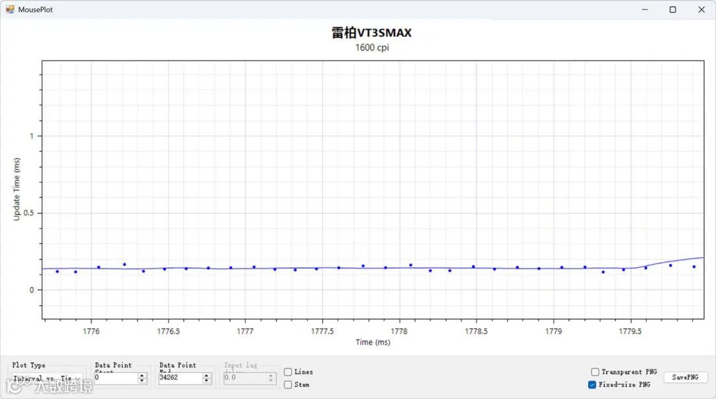716x399 pixels.
Task: Click the 1778.5 x-axis tick label
Action: pyautogui.click(x=476, y=332)
